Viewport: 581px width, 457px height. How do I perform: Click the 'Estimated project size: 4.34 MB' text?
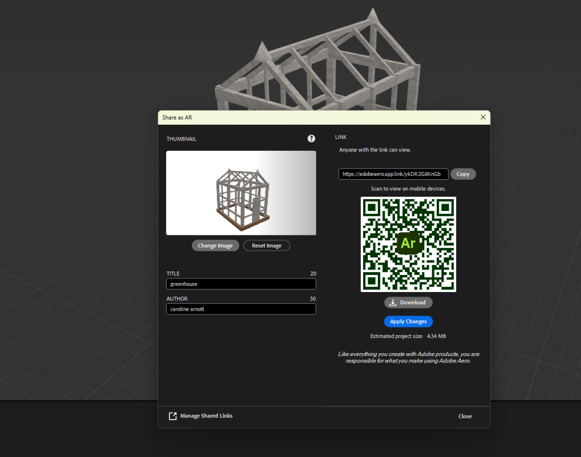pos(408,336)
